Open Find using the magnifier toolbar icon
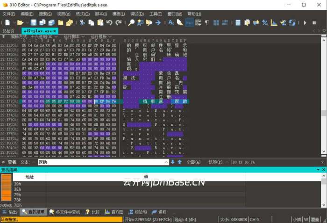The height and width of the screenshot is (223, 327). tap(131, 22)
